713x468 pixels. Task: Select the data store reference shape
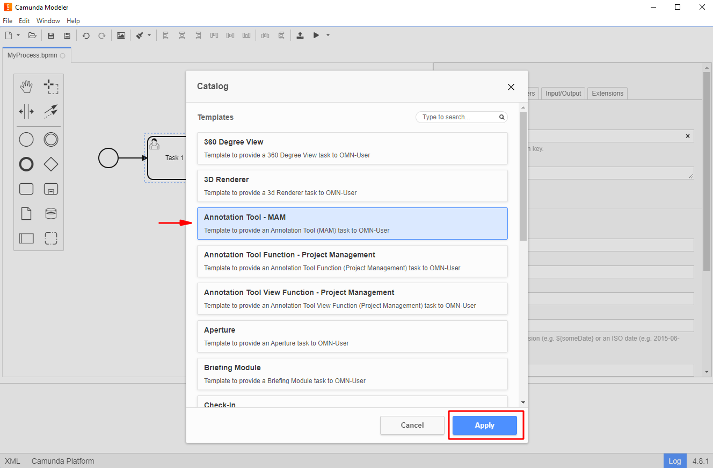click(51, 213)
